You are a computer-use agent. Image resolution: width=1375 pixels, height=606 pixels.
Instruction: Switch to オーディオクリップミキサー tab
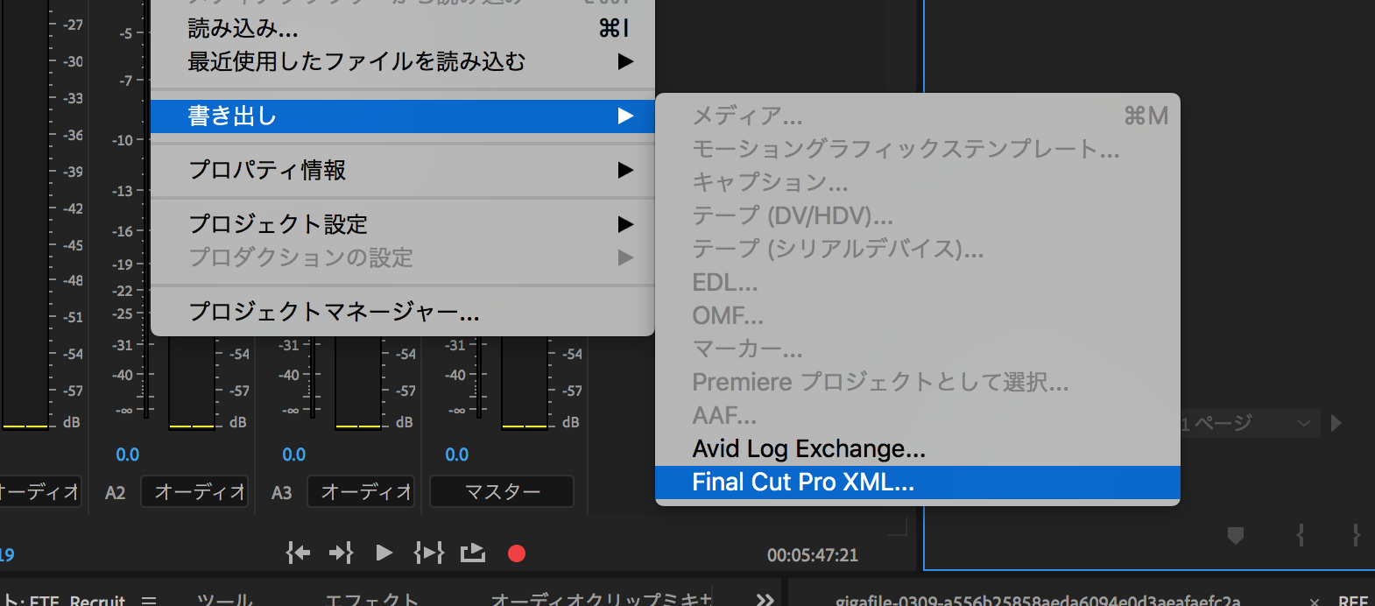click(602, 600)
